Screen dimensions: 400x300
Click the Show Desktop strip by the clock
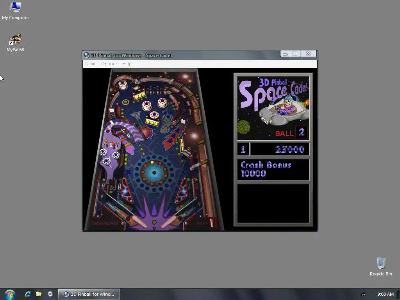coord(398,295)
